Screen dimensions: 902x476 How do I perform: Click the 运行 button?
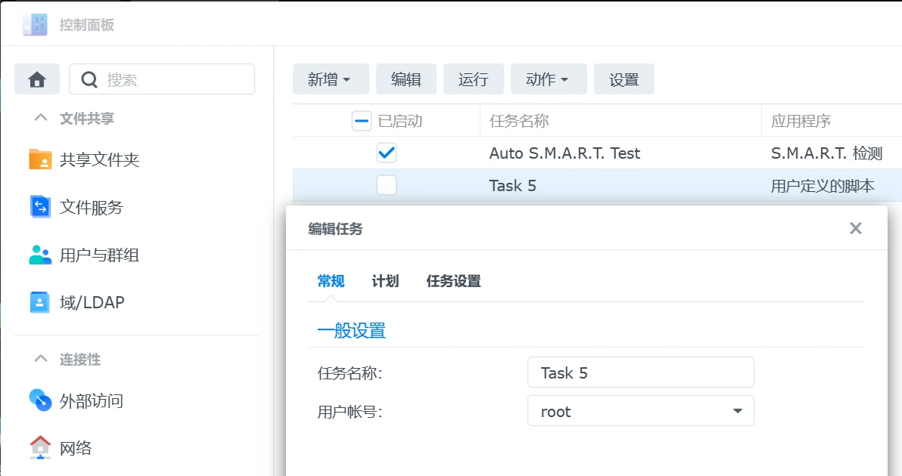coord(474,79)
